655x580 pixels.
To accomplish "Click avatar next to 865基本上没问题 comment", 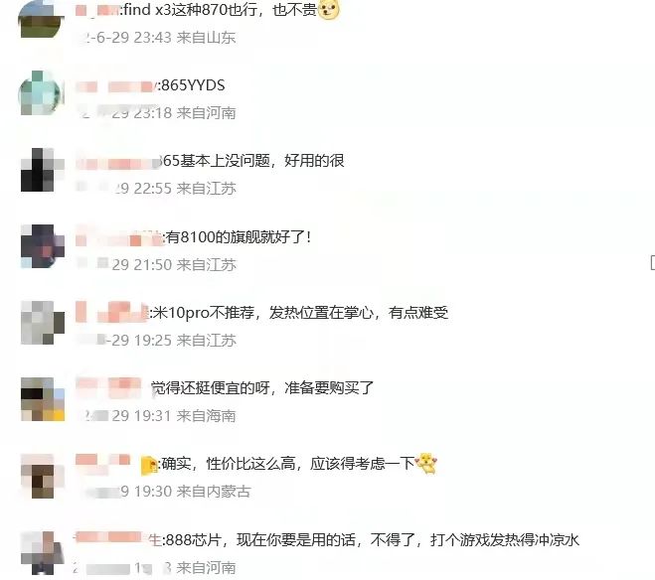I will click(43, 170).
